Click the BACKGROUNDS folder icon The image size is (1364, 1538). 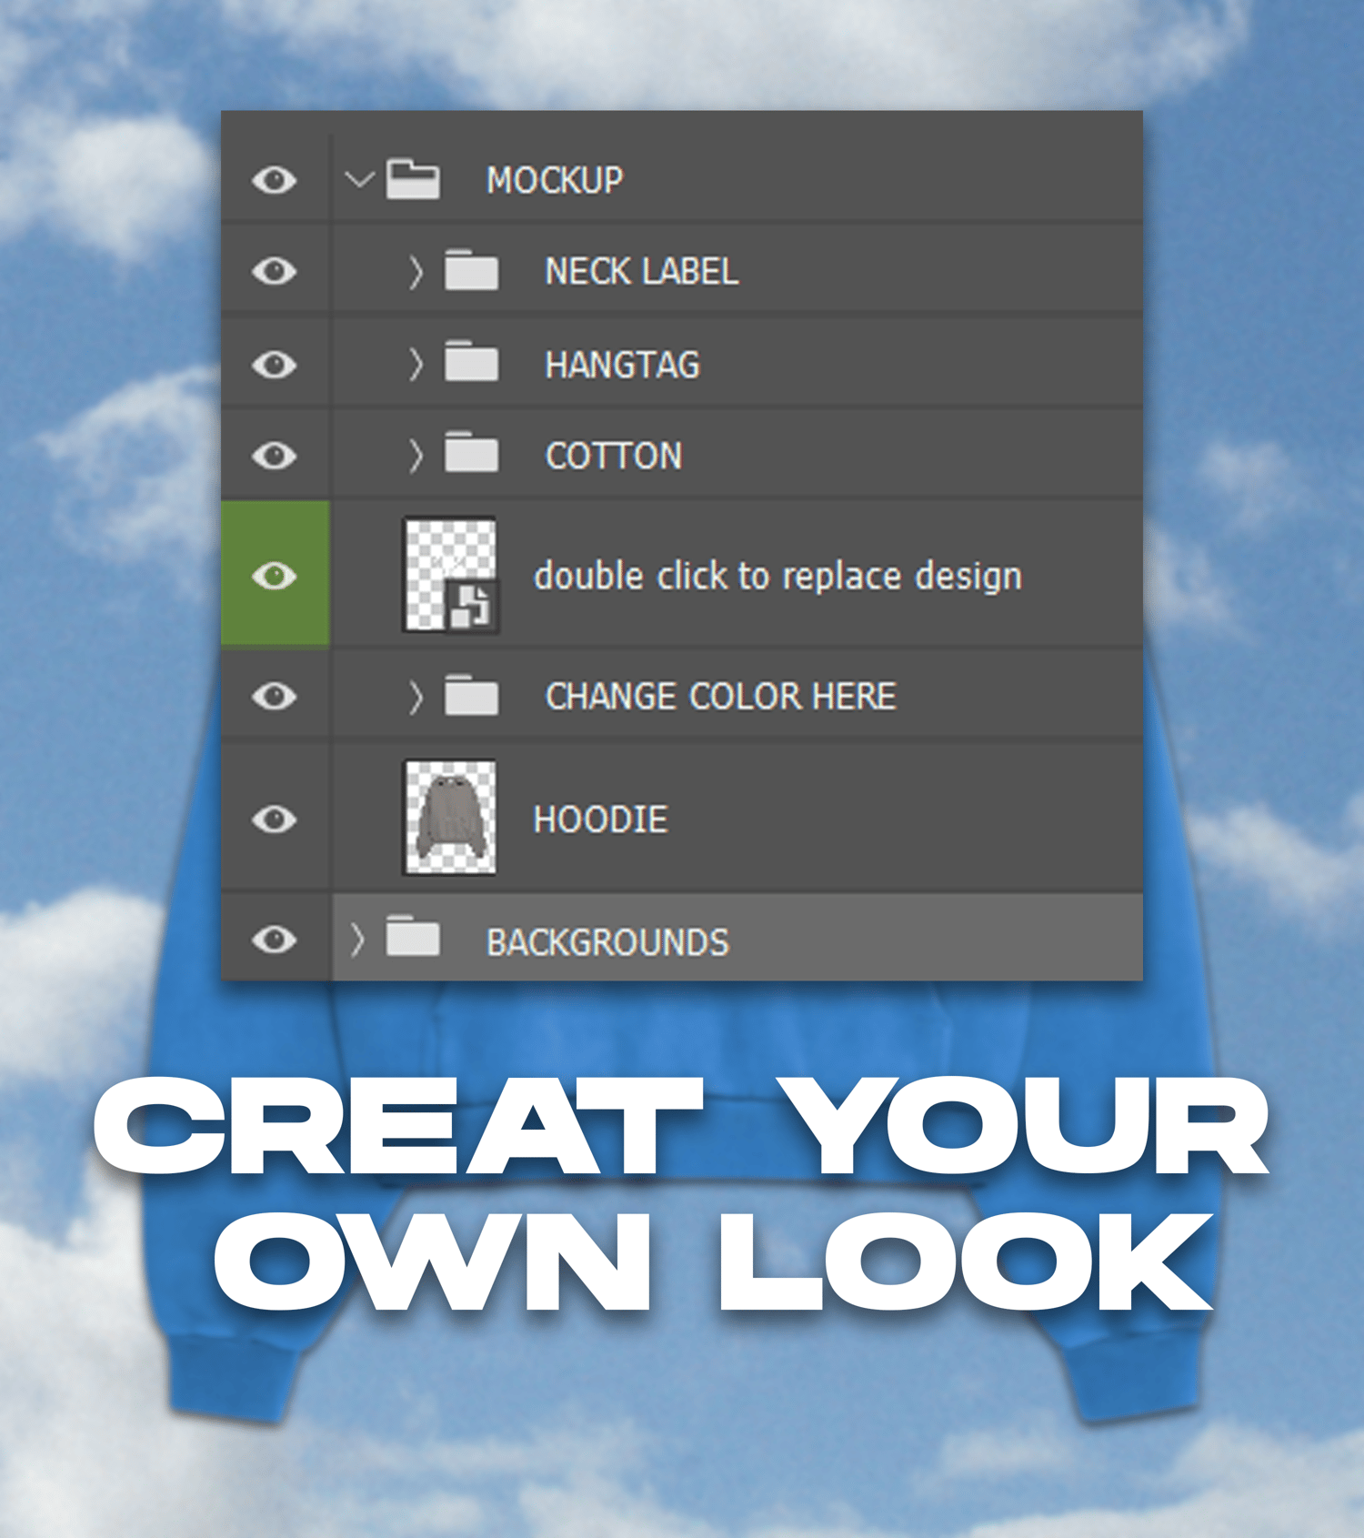(x=413, y=937)
